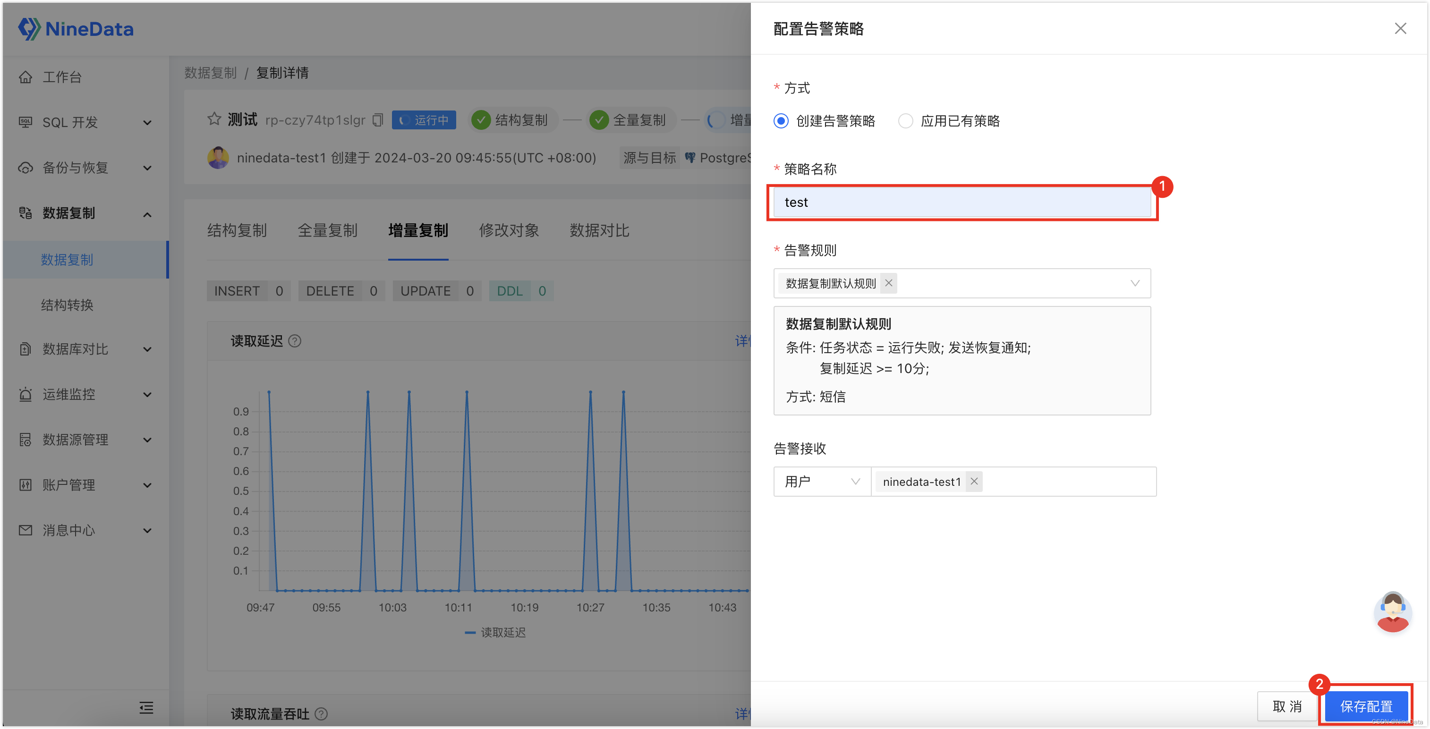This screenshot has height=729, width=1430.
Task: Open the customer support avatar
Action: pyautogui.click(x=1392, y=612)
